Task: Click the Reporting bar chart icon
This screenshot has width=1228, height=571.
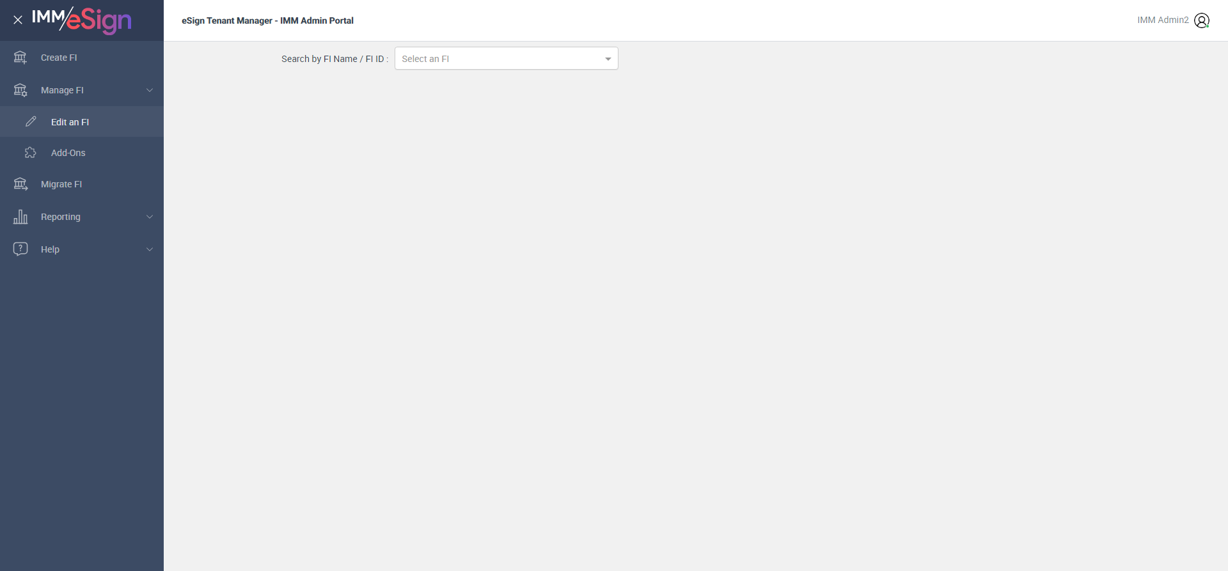Action: pyautogui.click(x=20, y=217)
